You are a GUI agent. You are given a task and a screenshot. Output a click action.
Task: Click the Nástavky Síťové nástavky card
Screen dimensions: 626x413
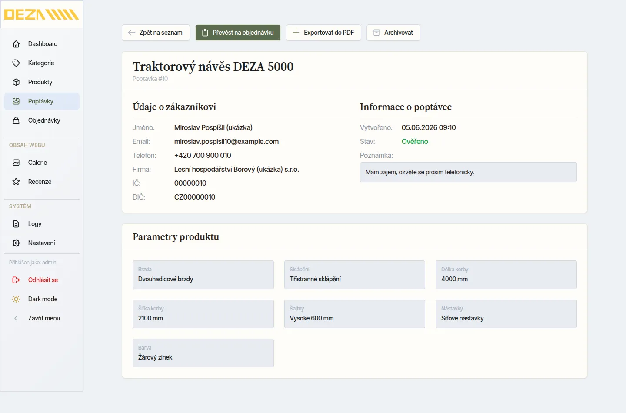[506, 314]
